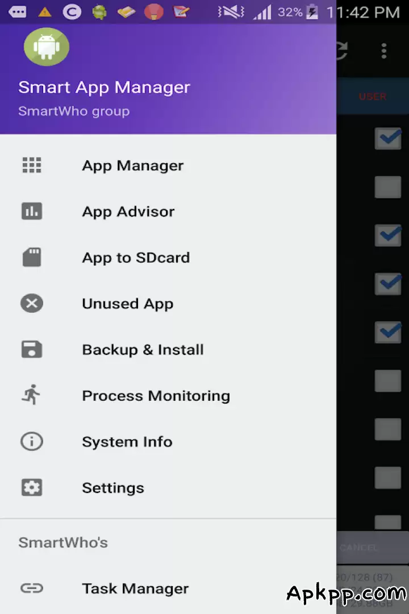Open App Advisor menu item
409x614 pixels.
click(168, 211)
